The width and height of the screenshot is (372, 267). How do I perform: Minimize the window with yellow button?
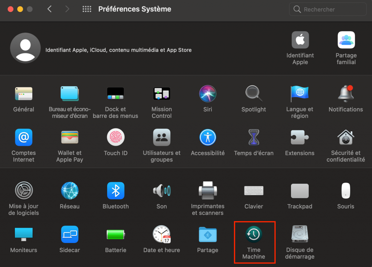point(20,9)
